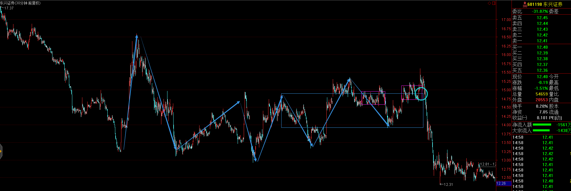Select the magenta rectangle drawing on chart

coord(373,92)
